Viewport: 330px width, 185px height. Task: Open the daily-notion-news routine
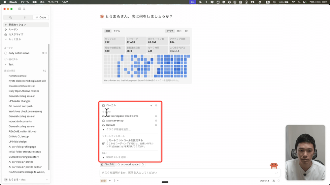(25, 53)
